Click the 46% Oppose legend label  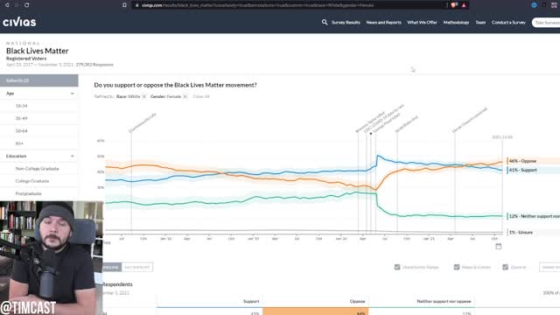pyautogui.click(x=522, y=161)
